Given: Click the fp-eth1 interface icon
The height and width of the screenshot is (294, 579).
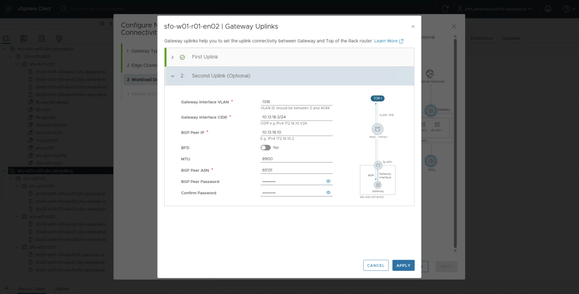Looking at the screenshot, I should tap(377, 165).
